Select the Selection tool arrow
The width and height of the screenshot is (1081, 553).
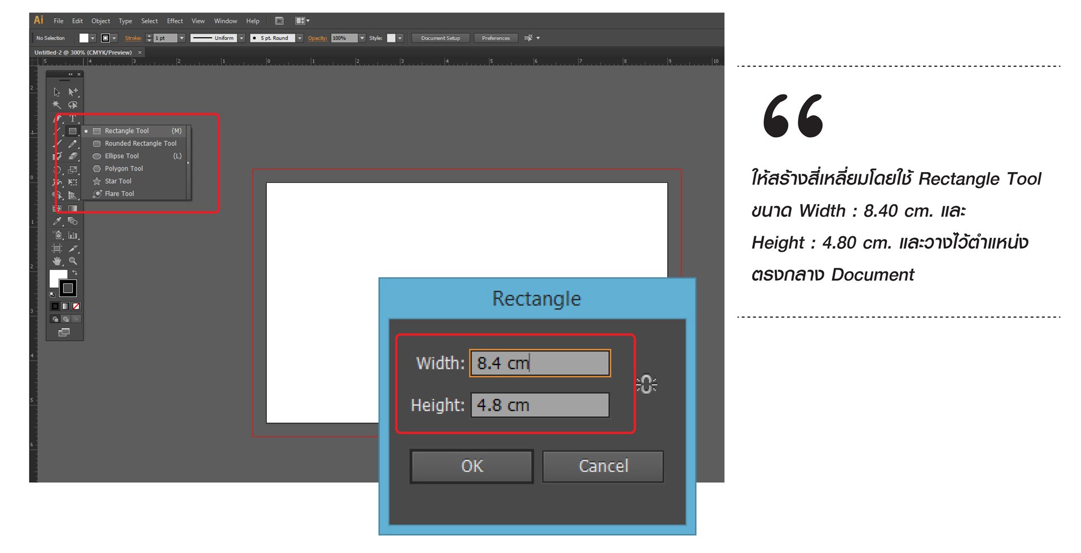(x=57, y=92)
